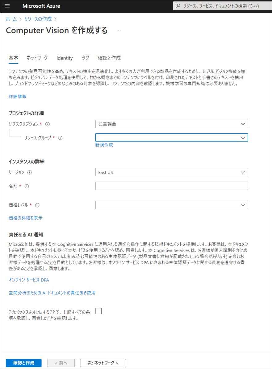The height and width of the screenshot is (370, 272).
Task: Open the 詳細情報 link
Action: click(18, 97)
